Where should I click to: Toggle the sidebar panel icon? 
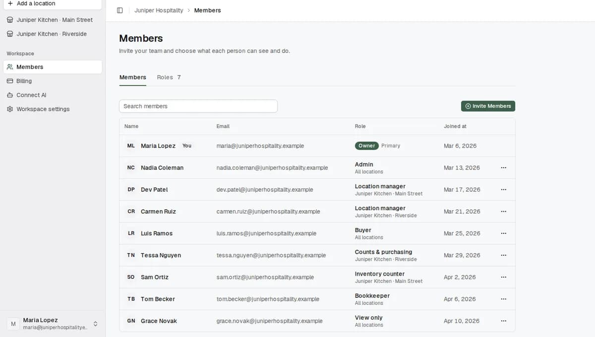[x=119, y=10]
